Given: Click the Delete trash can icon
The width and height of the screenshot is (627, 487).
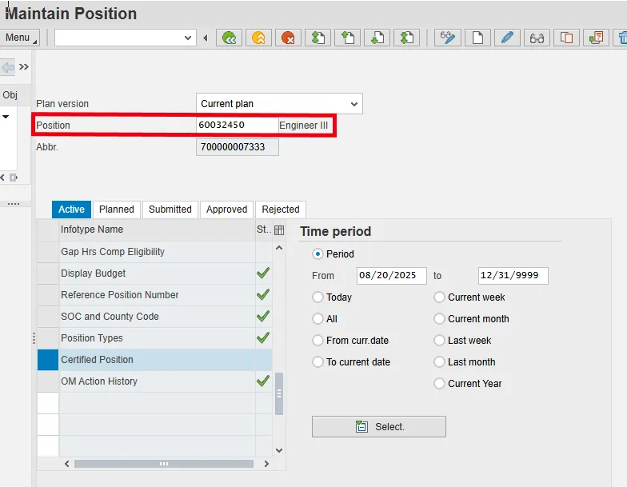Looking at the screenshot, I should [621, 38].
